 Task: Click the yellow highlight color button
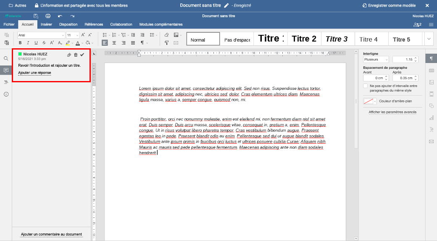coord(68,43)
